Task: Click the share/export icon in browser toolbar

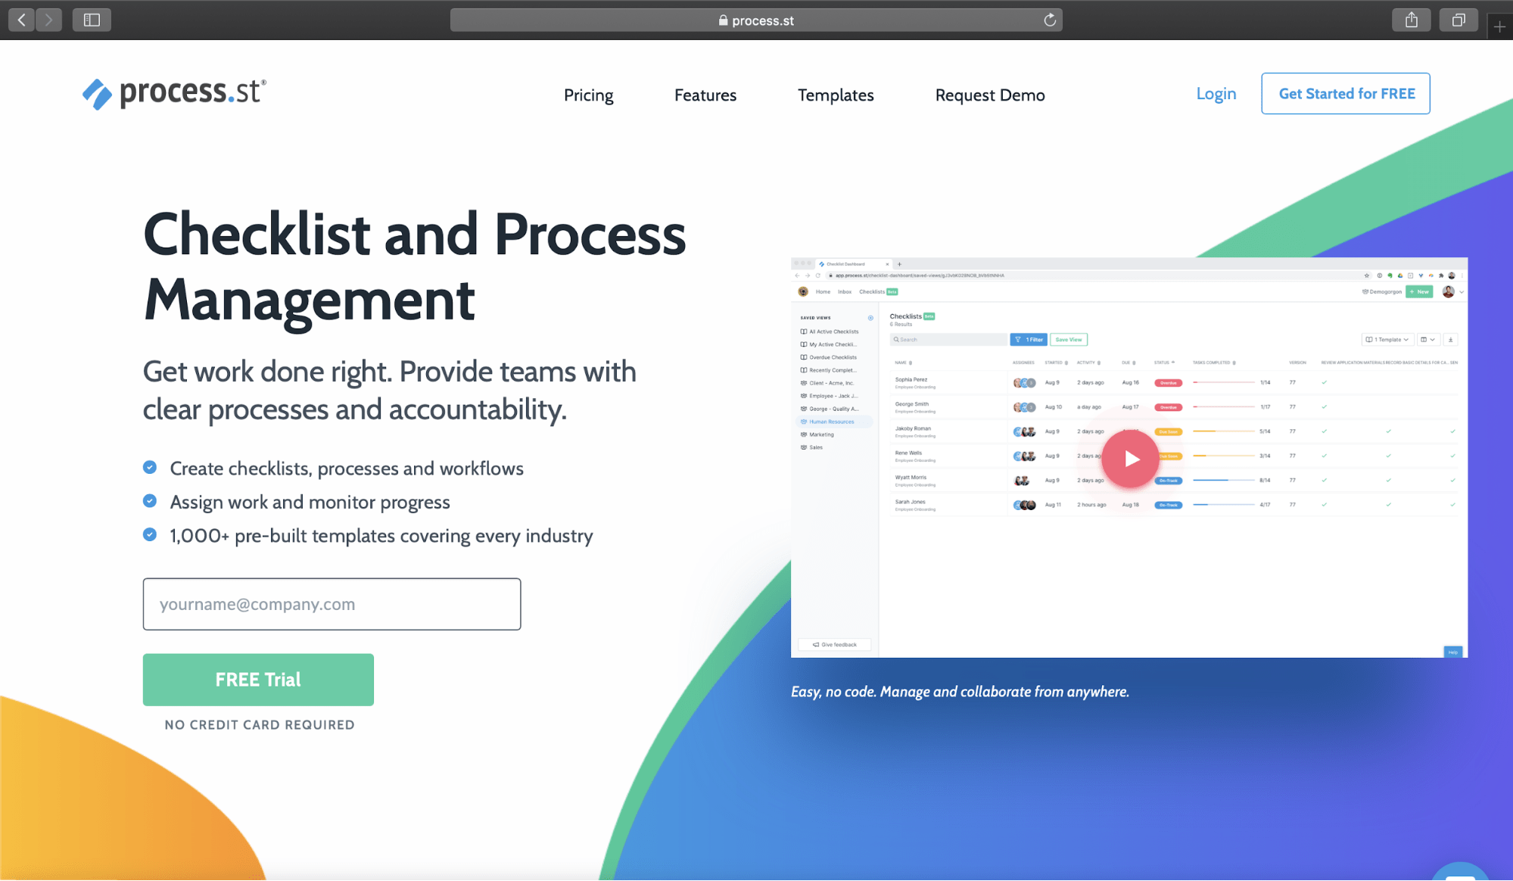Action: pos(1413,19)
